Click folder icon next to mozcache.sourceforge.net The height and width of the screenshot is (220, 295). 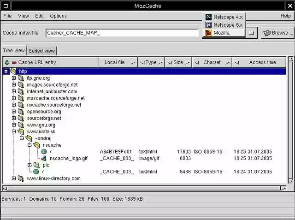(21, 98)
